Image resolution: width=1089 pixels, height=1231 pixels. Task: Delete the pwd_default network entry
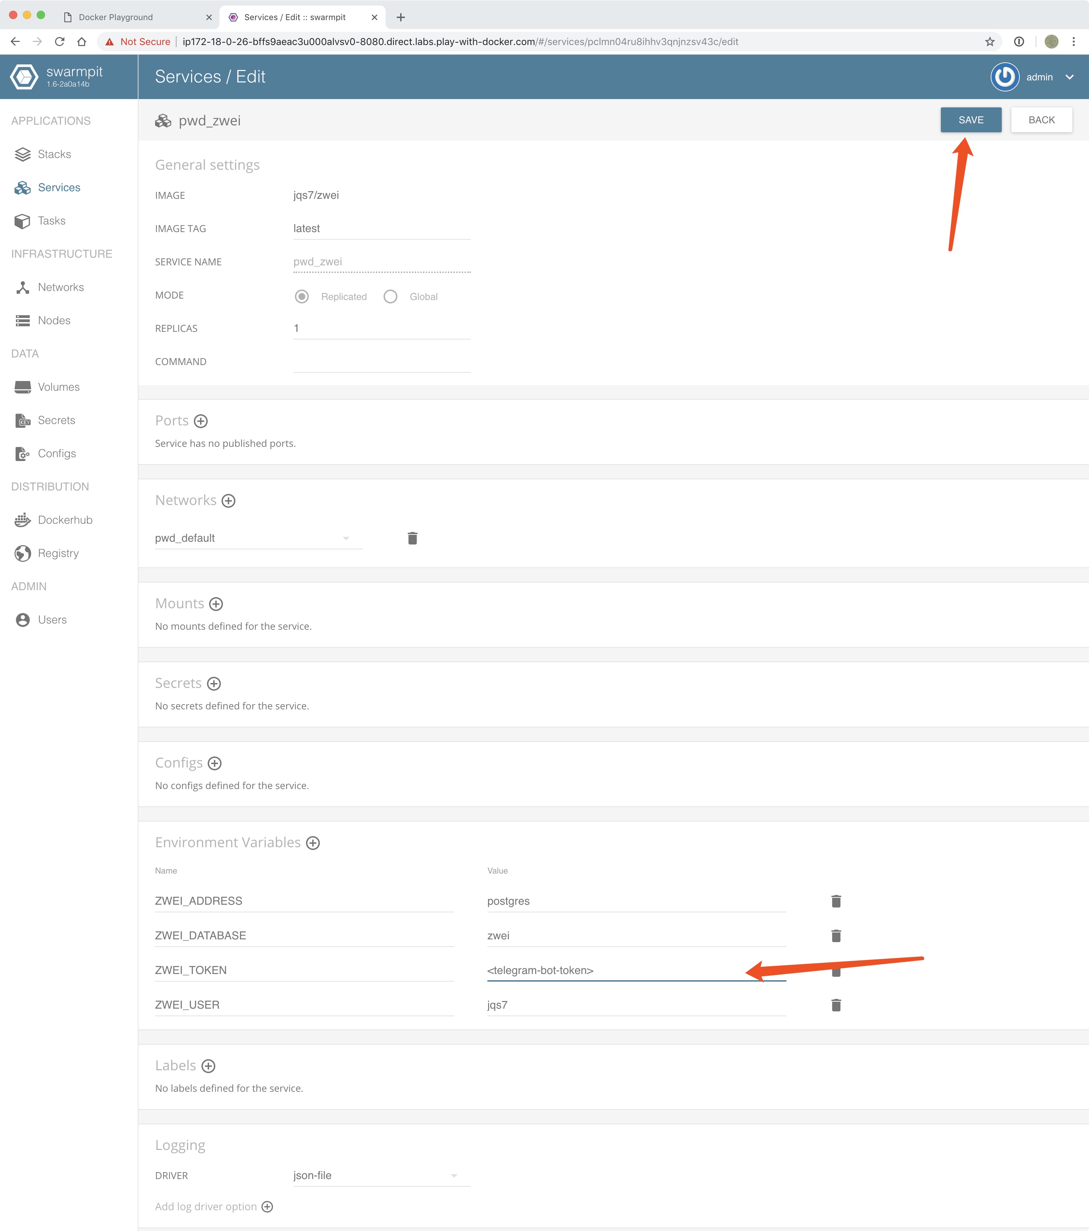tap(412, 538)
